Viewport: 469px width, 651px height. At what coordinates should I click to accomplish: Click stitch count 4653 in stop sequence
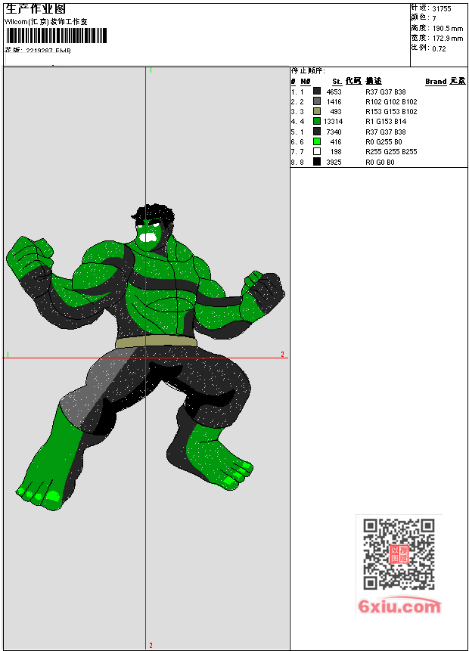pos(334,91)
